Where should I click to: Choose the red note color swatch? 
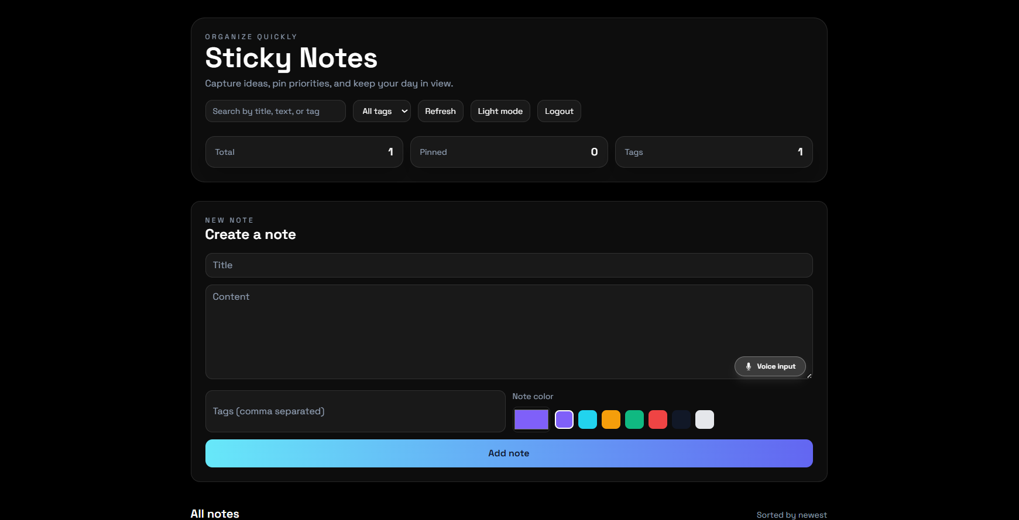click(658, 420)
